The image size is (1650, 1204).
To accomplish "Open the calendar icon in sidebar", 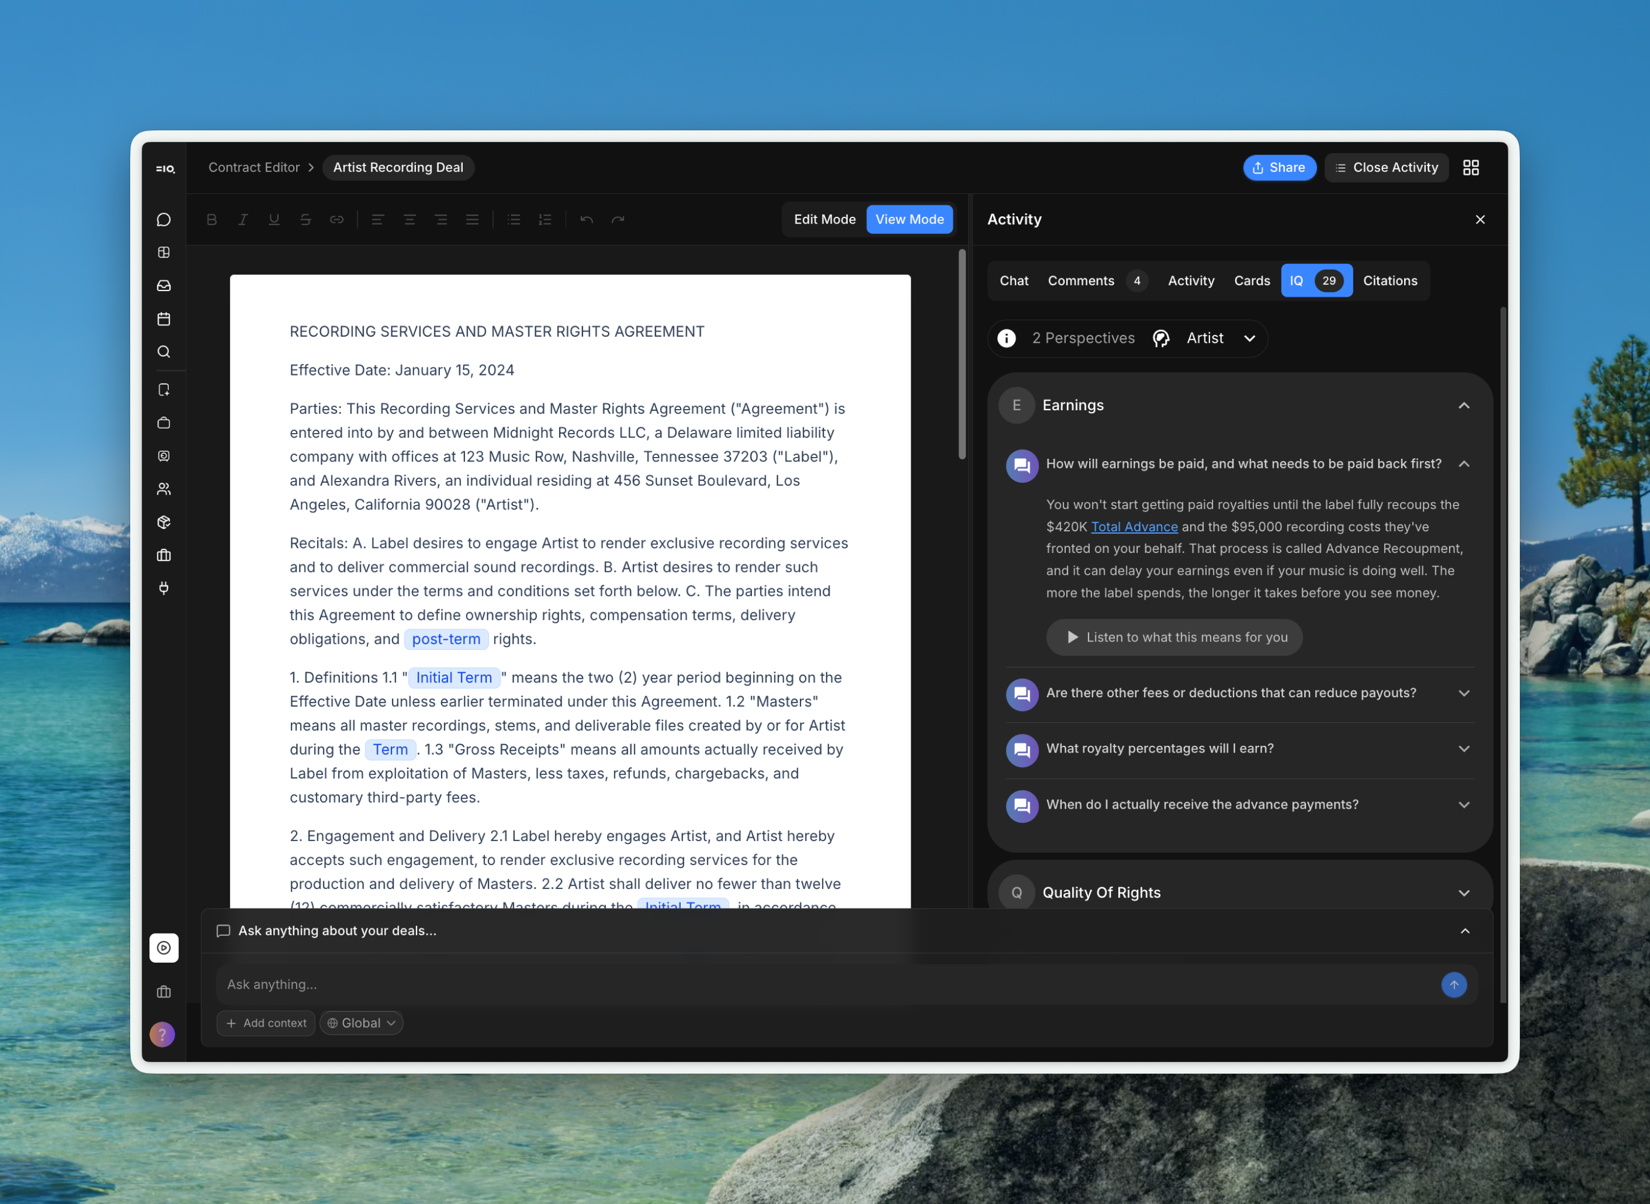I will click(164, 319).
